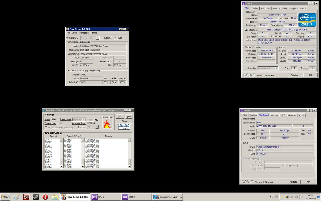Image resolution: width=321 pixels, height=201 pixels.
Task: Switch to About tab in upper CPU-Z window
Action: point(303,8)
